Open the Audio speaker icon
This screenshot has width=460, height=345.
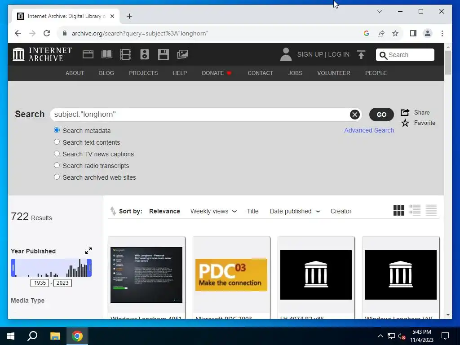pyautogui.click(x=144, y=54)
